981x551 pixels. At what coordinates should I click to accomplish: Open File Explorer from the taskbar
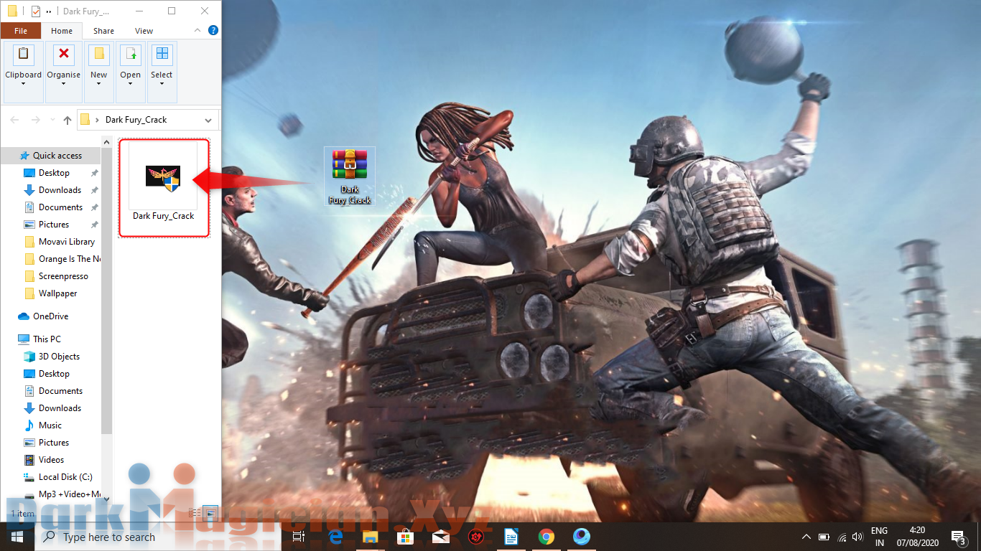(370, 537)
